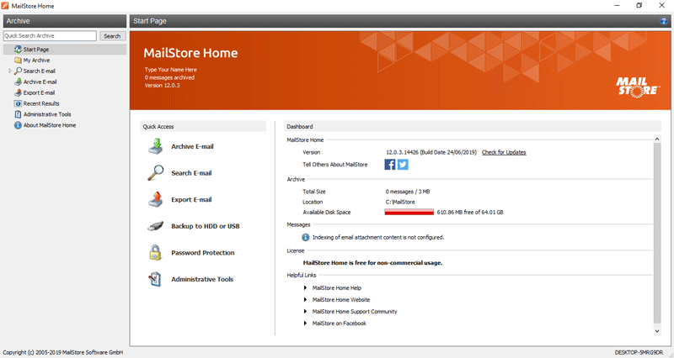Open Archive E-mail label in the sidebar
The width and height of the screenshot is (674, 358).
[x=40, y=82]
